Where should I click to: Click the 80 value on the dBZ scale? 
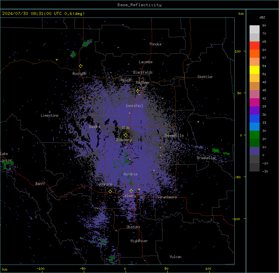point(264,26)
